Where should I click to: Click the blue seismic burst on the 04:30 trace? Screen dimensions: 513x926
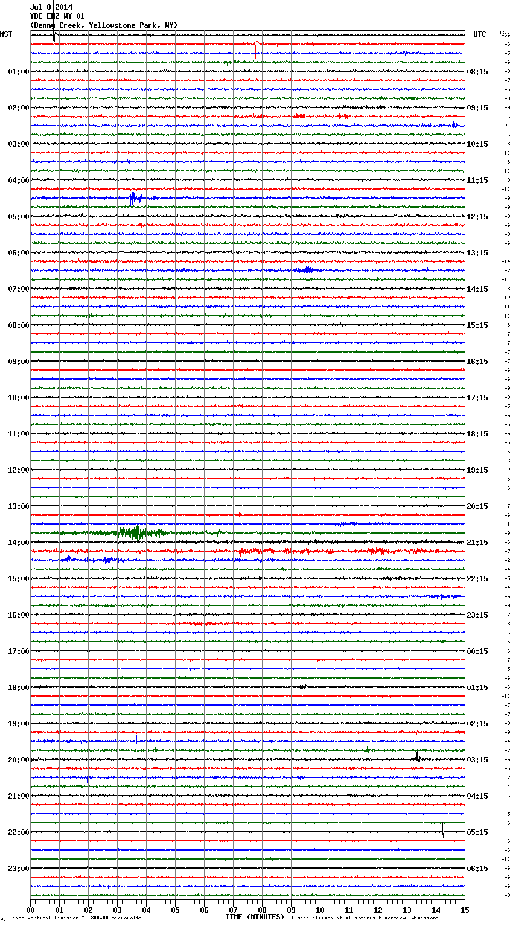tap(133, 197)
